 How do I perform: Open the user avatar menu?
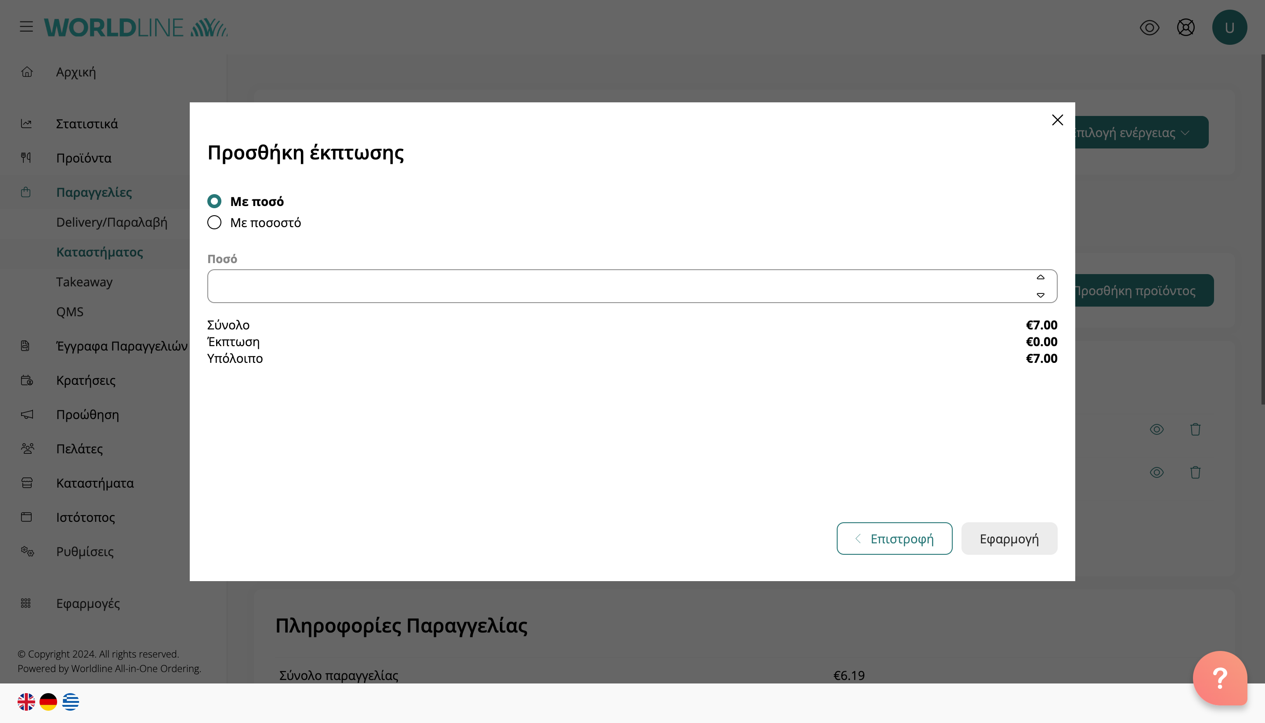click(1229, 27)
